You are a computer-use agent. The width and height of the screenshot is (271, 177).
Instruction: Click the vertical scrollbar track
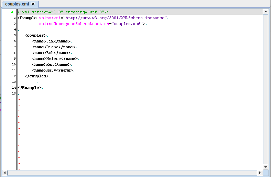265,89
